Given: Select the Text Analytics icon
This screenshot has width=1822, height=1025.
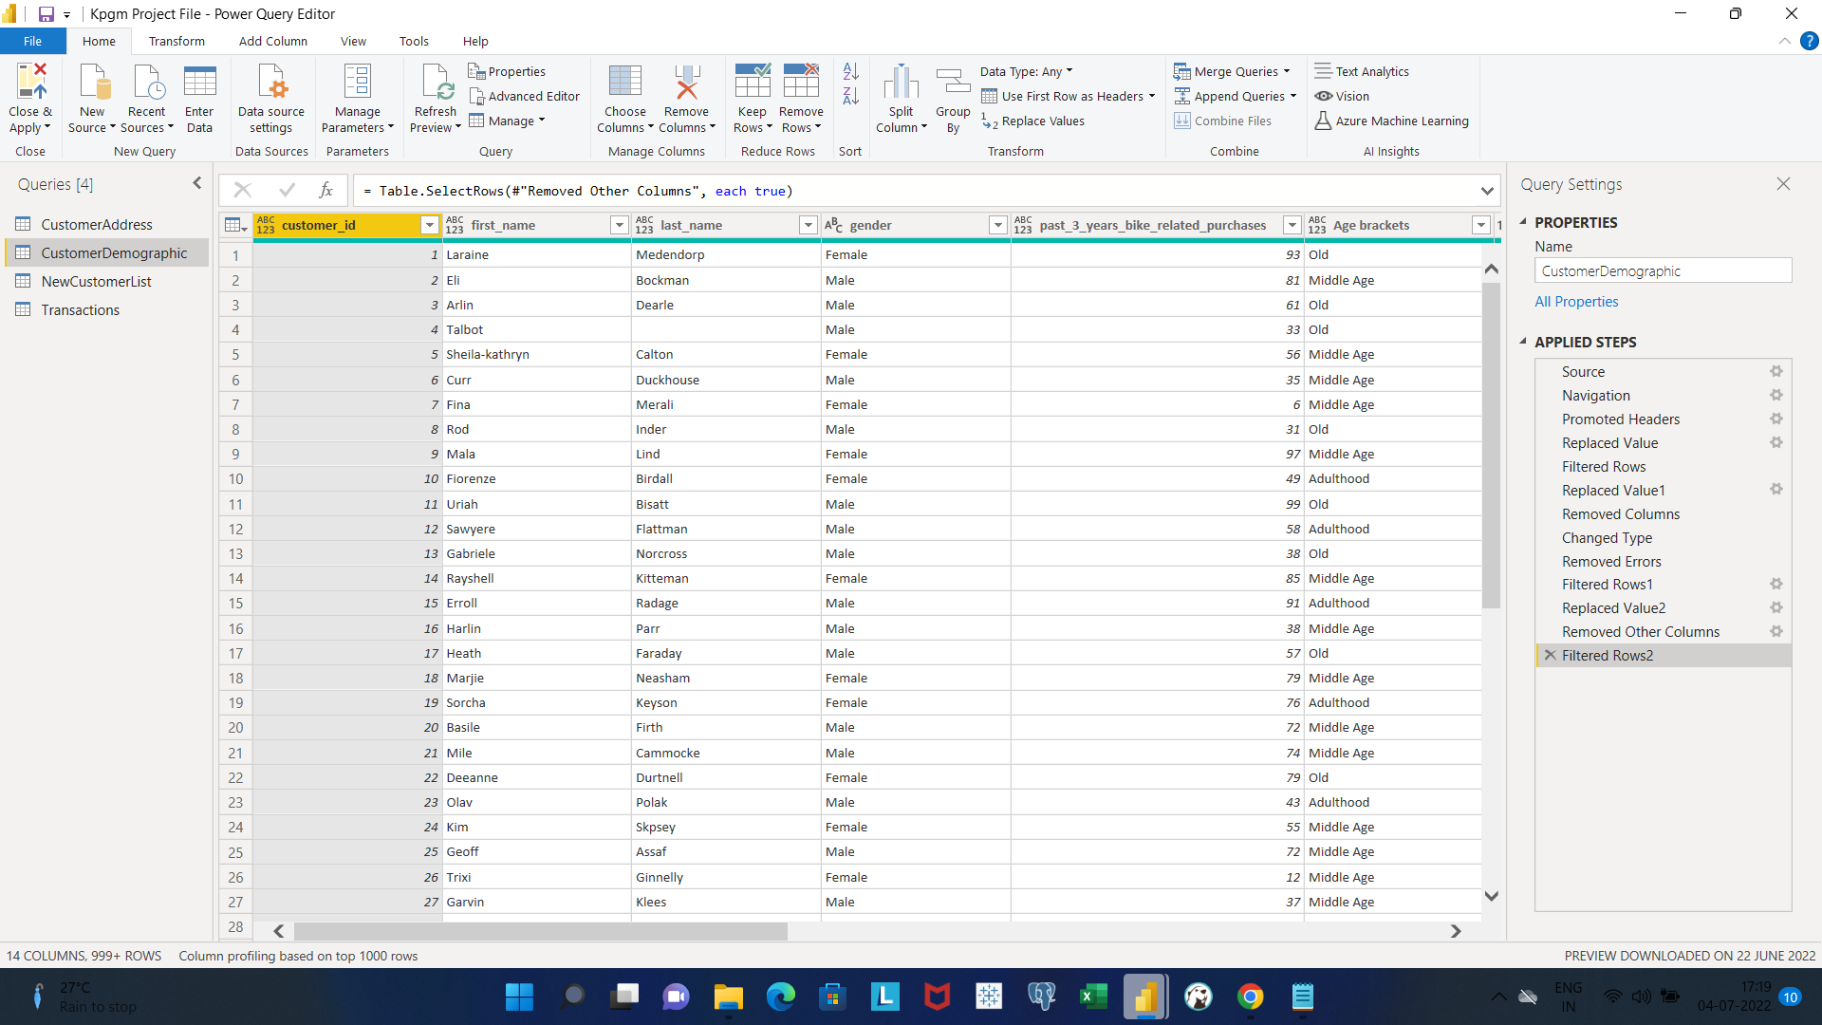Looking at the screenshot, I should pos(1323,71).
